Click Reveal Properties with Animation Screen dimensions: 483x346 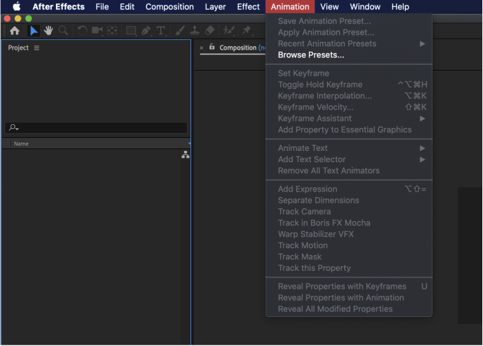coord(349,298)
